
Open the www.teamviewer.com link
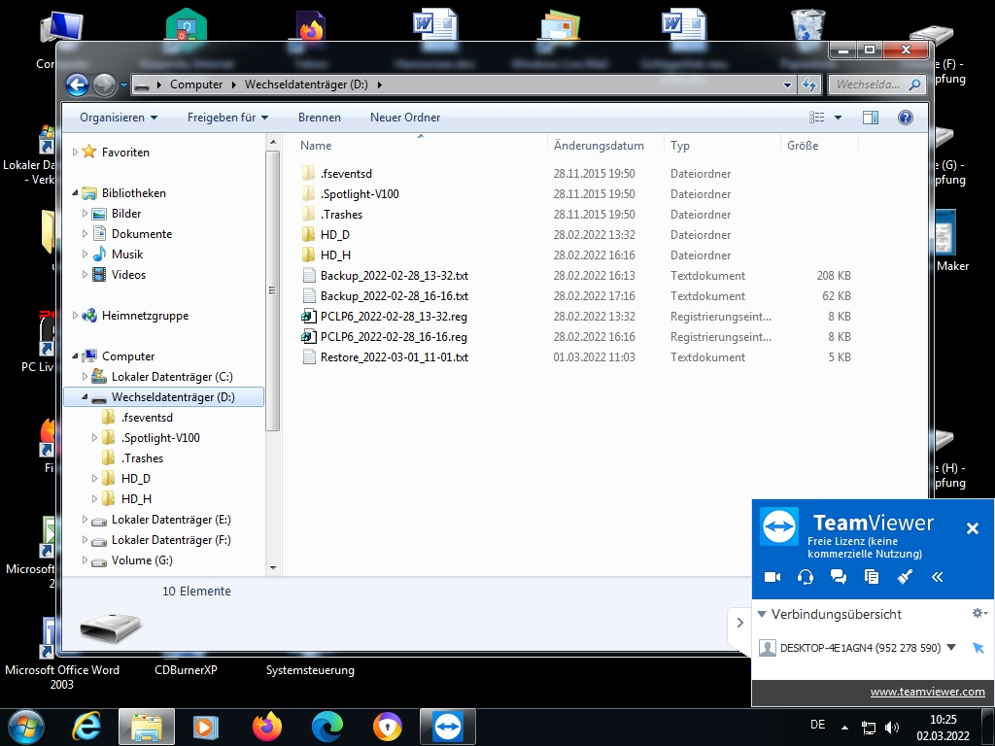927,692
